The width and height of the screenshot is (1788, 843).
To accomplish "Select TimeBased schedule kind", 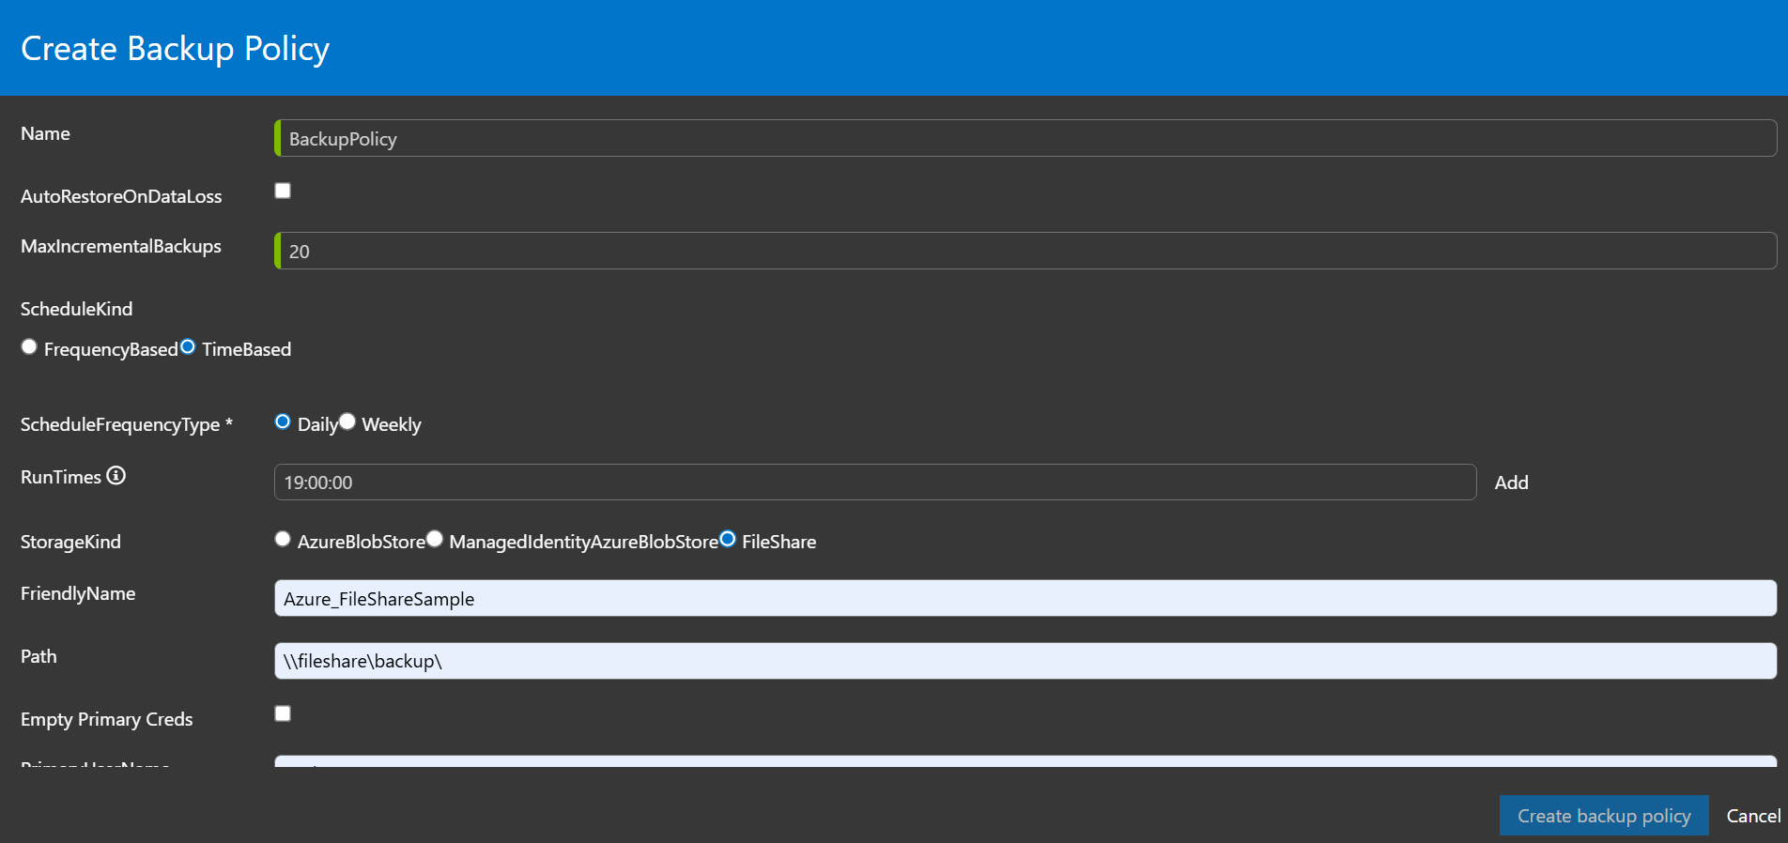I will tap(188, 347).
